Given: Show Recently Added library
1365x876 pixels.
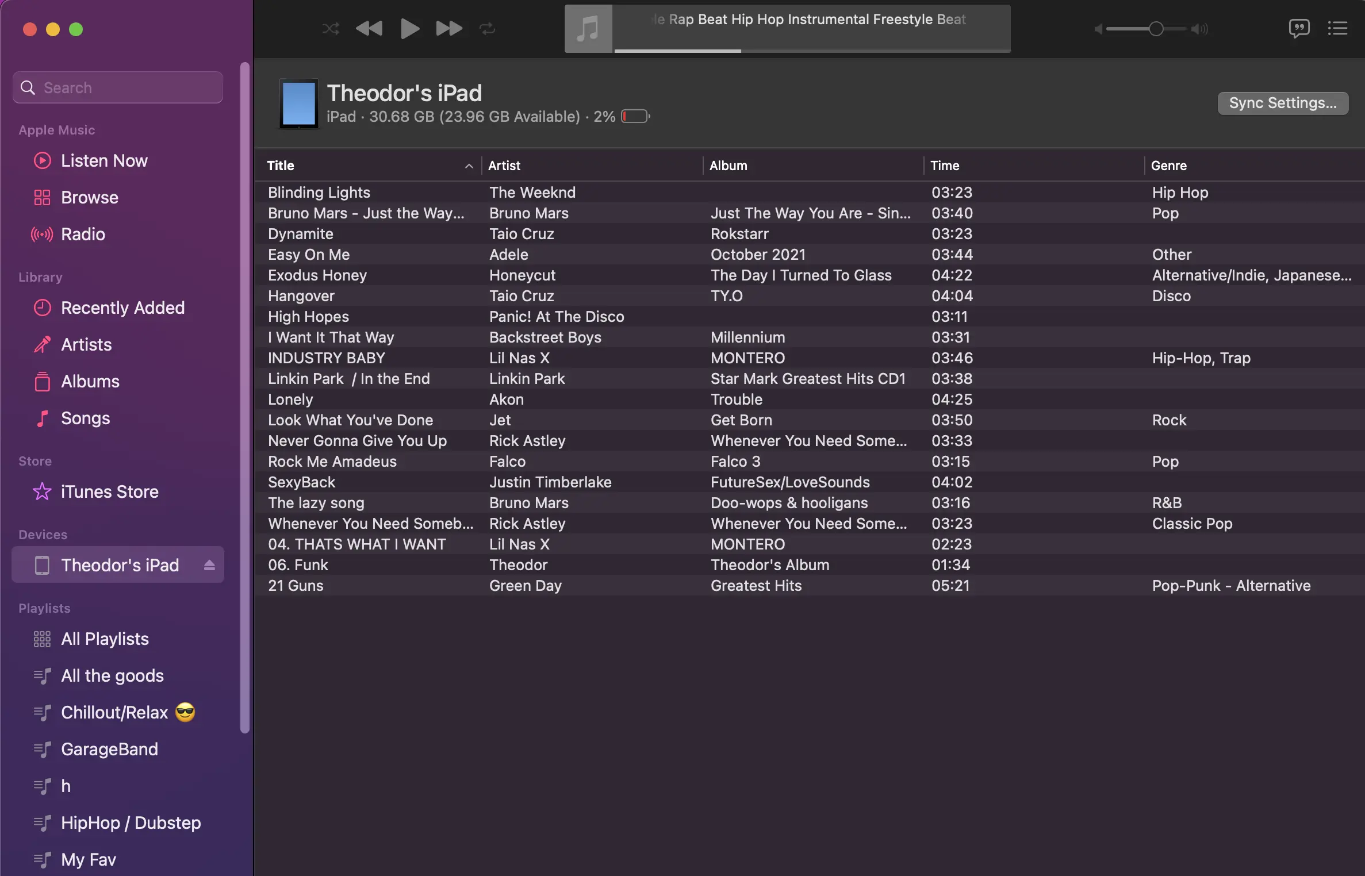Looking at the screenshot, I should tap(118, 308).
